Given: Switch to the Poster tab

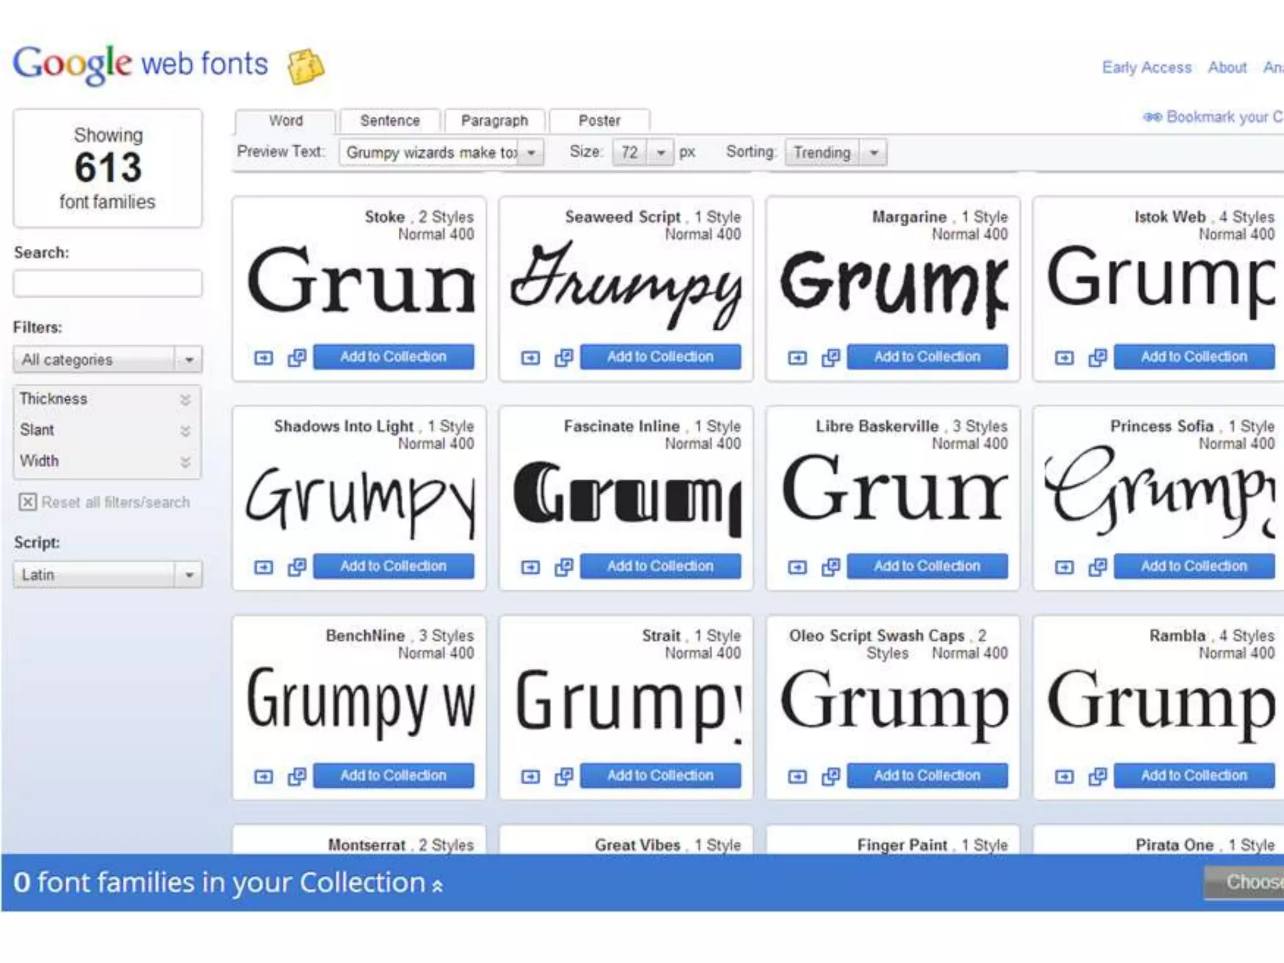Looking at the screenshot, I should tap(599, 121).
